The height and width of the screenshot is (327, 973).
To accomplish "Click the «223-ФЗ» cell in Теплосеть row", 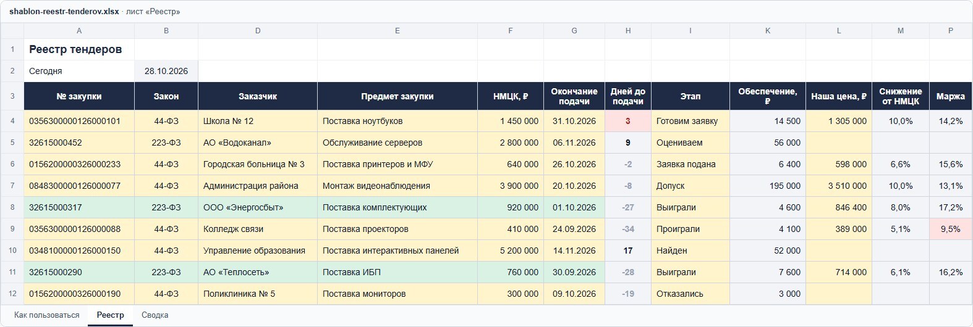I will [x=166, y=272].
